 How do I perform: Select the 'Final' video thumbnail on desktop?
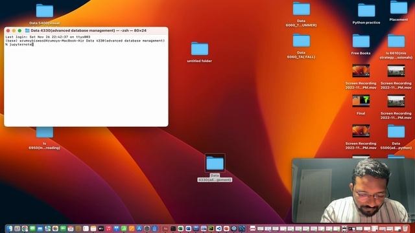point(361,105)
